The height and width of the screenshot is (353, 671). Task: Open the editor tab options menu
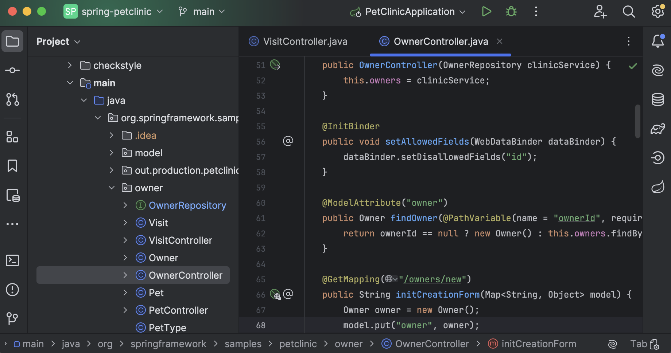coord(628,41)
